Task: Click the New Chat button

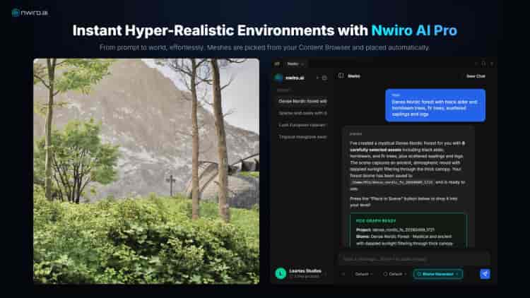Action: pyautogui.click(x=475, y=76)
